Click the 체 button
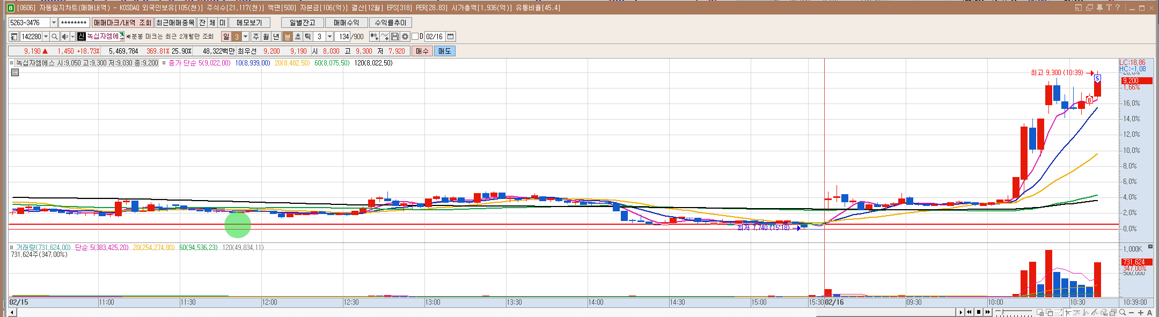 click(212, 23)
